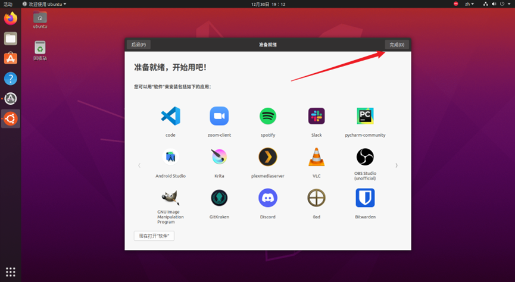Click the Ubuntu welcome app dock icon
Screen dimensions: 515x282
(11, 118)
